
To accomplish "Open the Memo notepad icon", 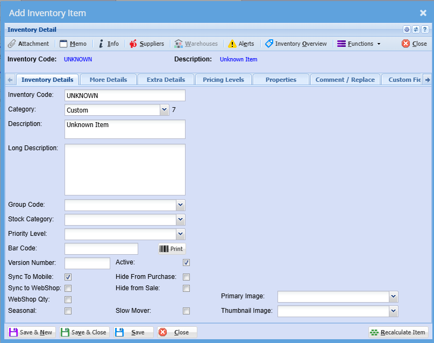I will 63,44.
